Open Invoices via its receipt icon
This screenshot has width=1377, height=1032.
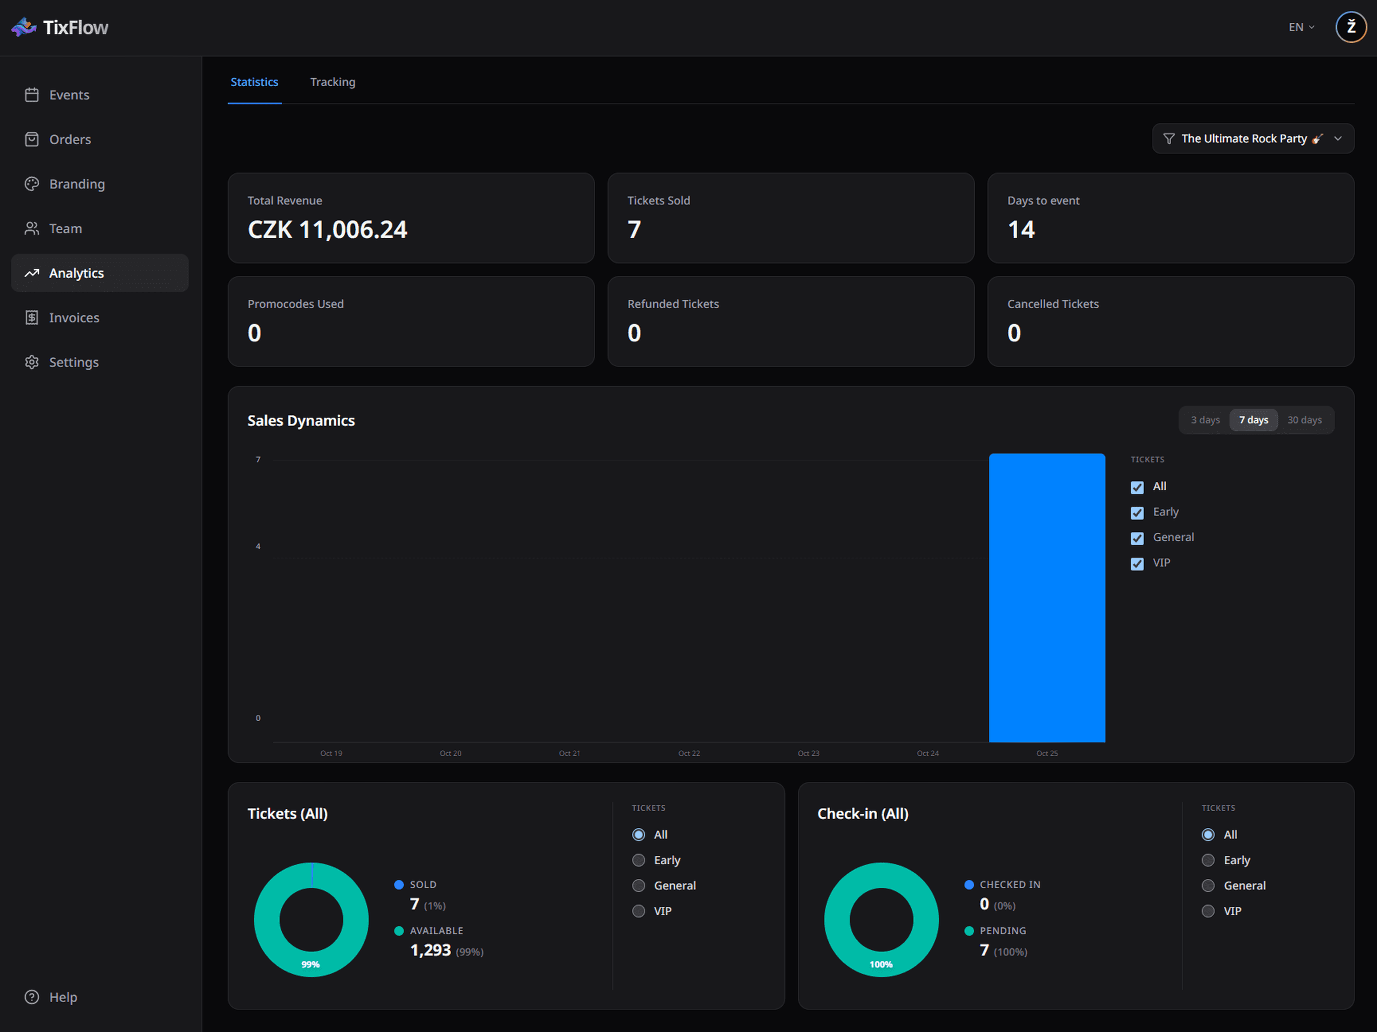32,317
